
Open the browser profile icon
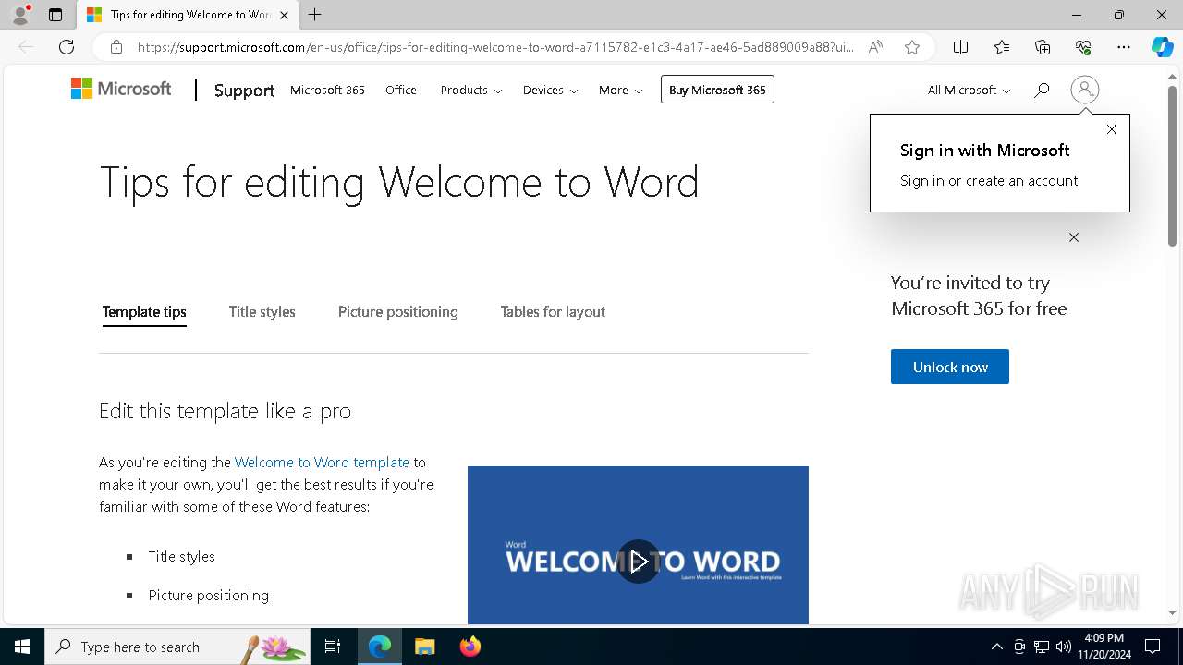coord(19,15)
